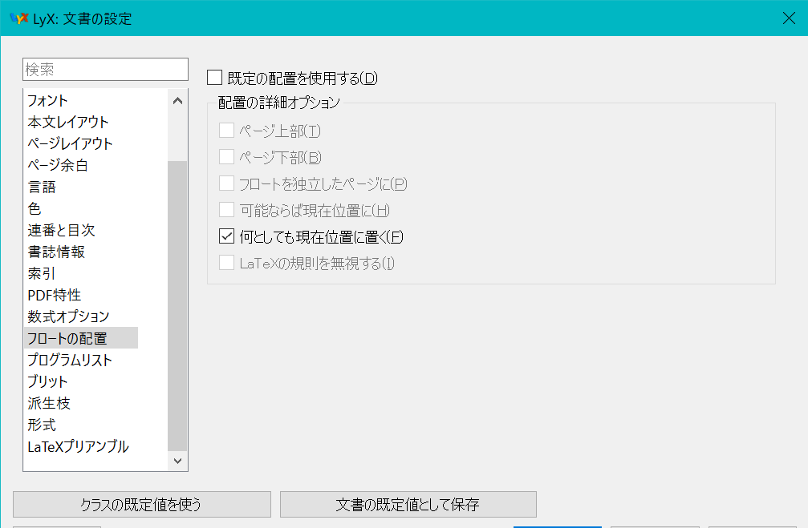The width and height of the screenshot is (808, 528).
Task: Toggle 可能ならば現在位置に checkbox
Action: pos(227,210)
